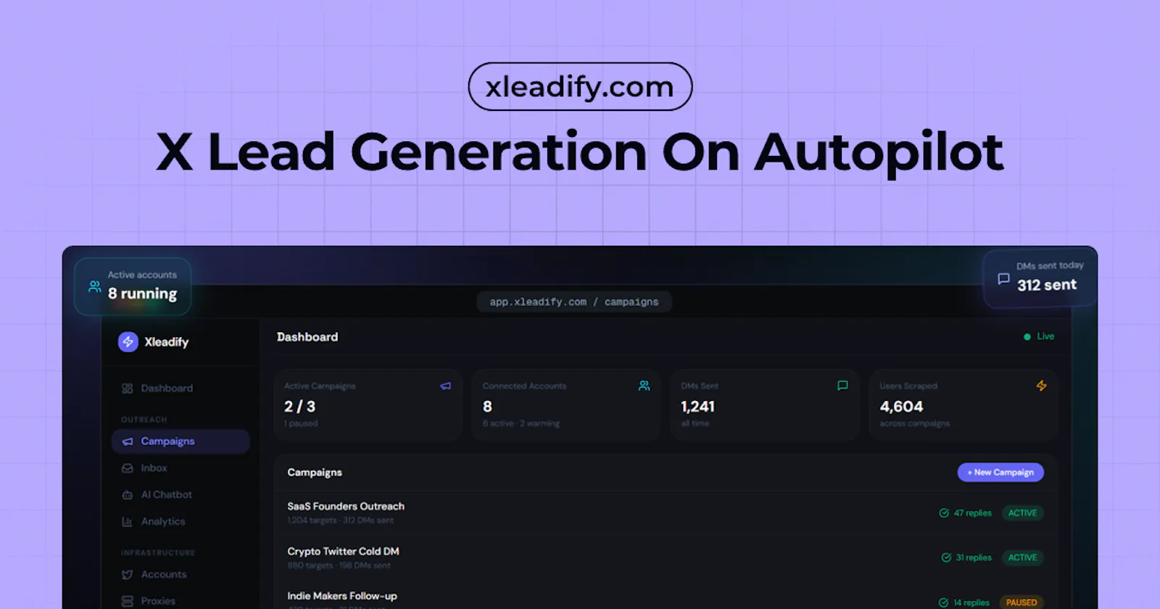Click the 1,241 DMs sent value
Viewport: 1160px width, 609px height.
(x=697, y=407)
